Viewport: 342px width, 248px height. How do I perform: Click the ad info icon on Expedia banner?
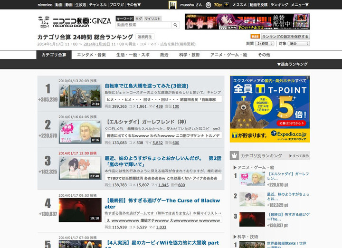pos(308,77)
